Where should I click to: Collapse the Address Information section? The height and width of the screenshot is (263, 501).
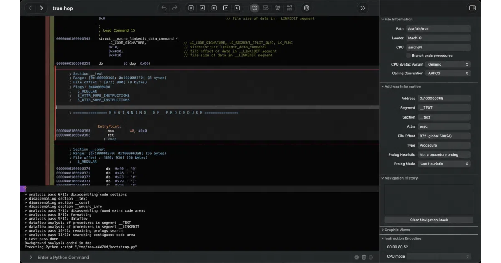(382, 86)
